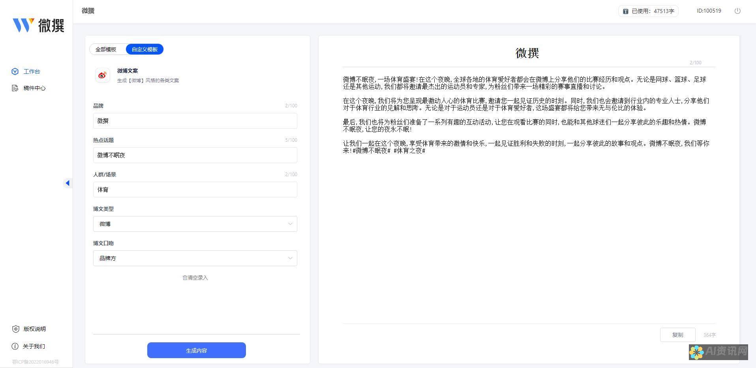Click the 微撰 logo in top-left
This screenshot has width=756, height=368.
click(38, 25)
